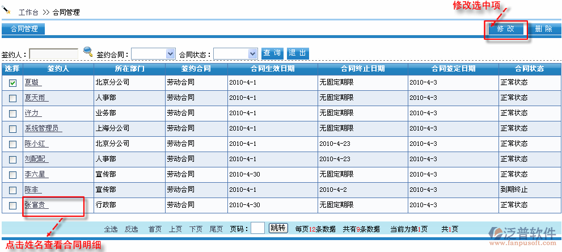Switch to the 合同管理 tab
Image resolution: width=562 pixels, height=252 pixels.
(x=24, y=29)
